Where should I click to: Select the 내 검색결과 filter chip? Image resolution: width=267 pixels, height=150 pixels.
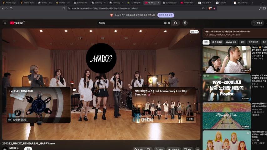click(x=217, y=42)
